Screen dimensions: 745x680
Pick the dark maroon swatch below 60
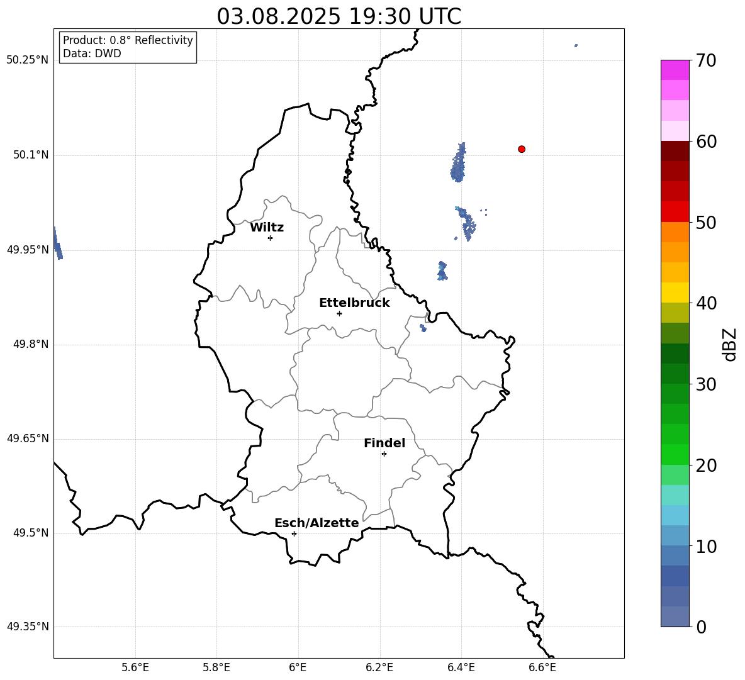point(675,151)
